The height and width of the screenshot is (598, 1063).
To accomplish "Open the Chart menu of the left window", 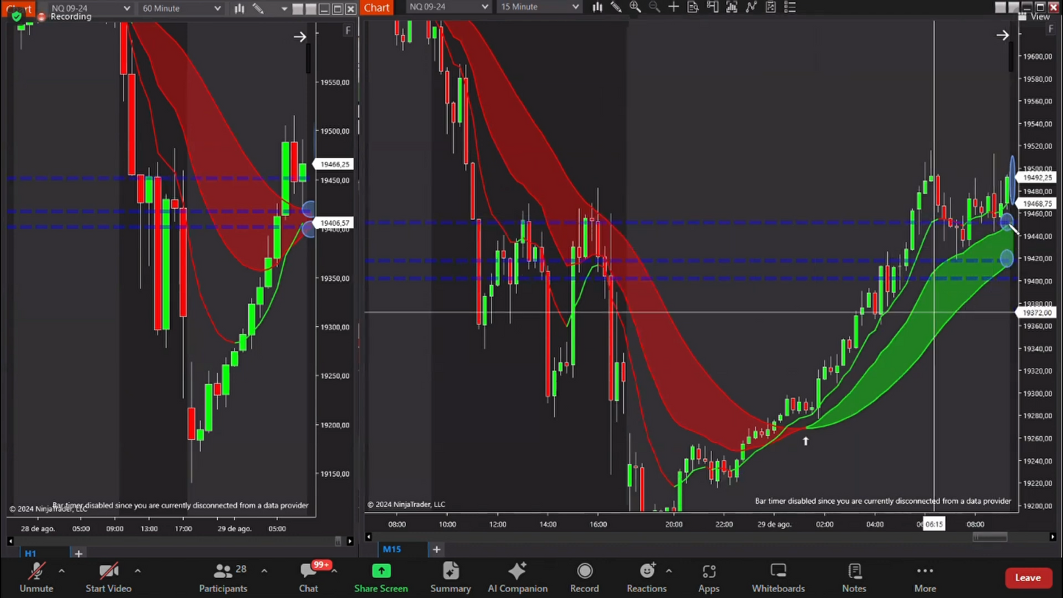I will click(18, 8).
